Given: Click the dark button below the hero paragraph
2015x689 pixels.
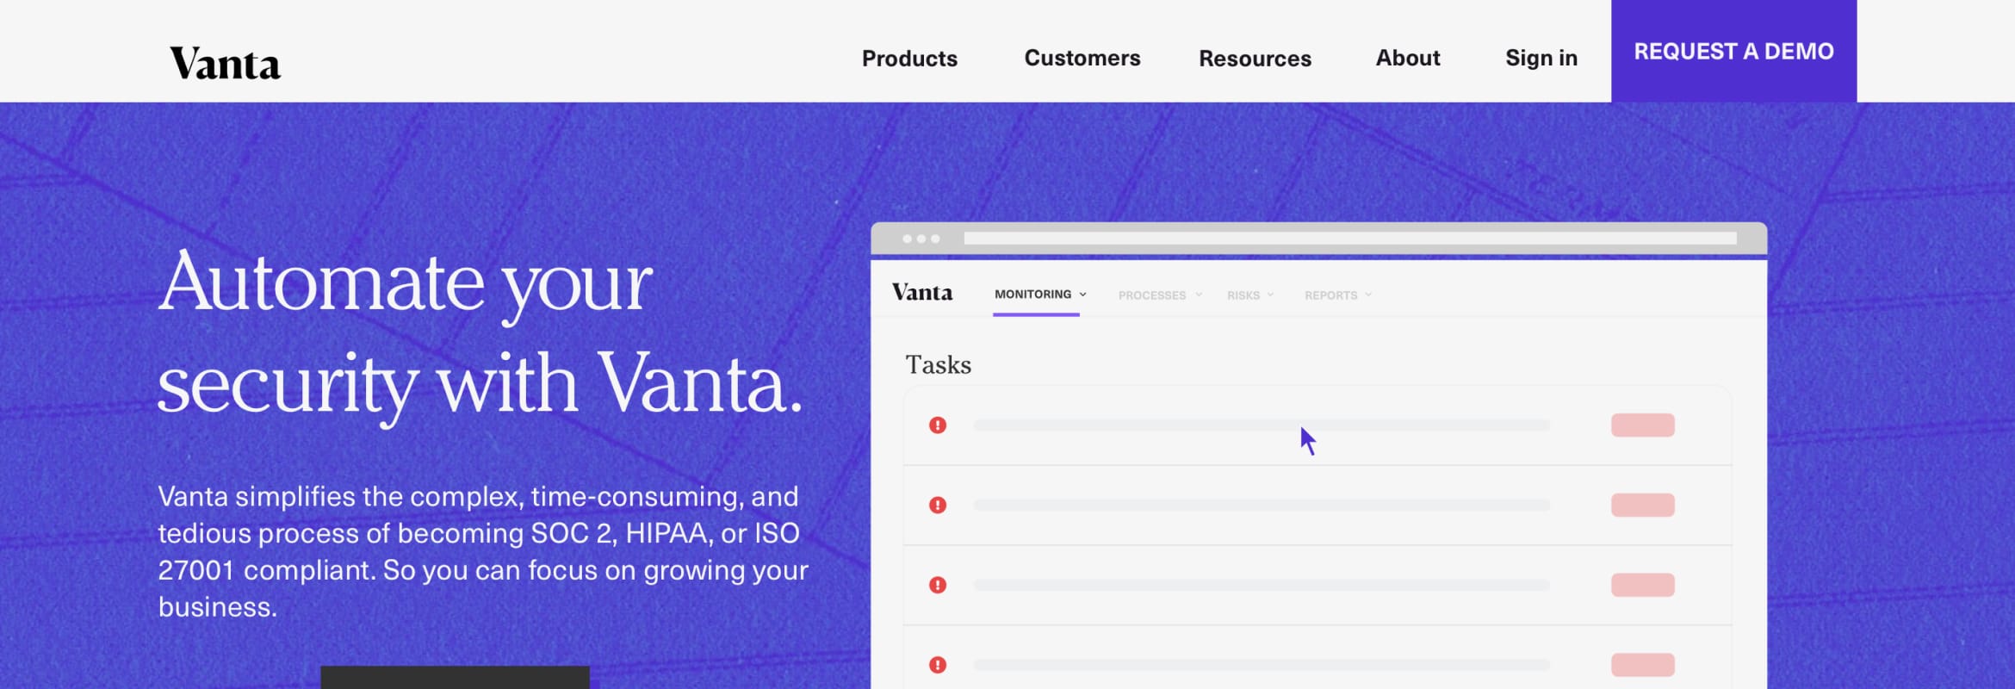Looking at the screenshot, I should (455, 677).
